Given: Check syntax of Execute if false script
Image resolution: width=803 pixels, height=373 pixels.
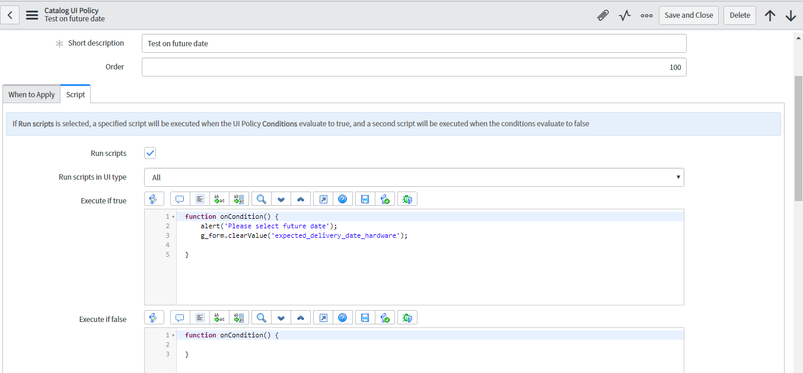Looking at the screenshot, I should coord(385,318).
